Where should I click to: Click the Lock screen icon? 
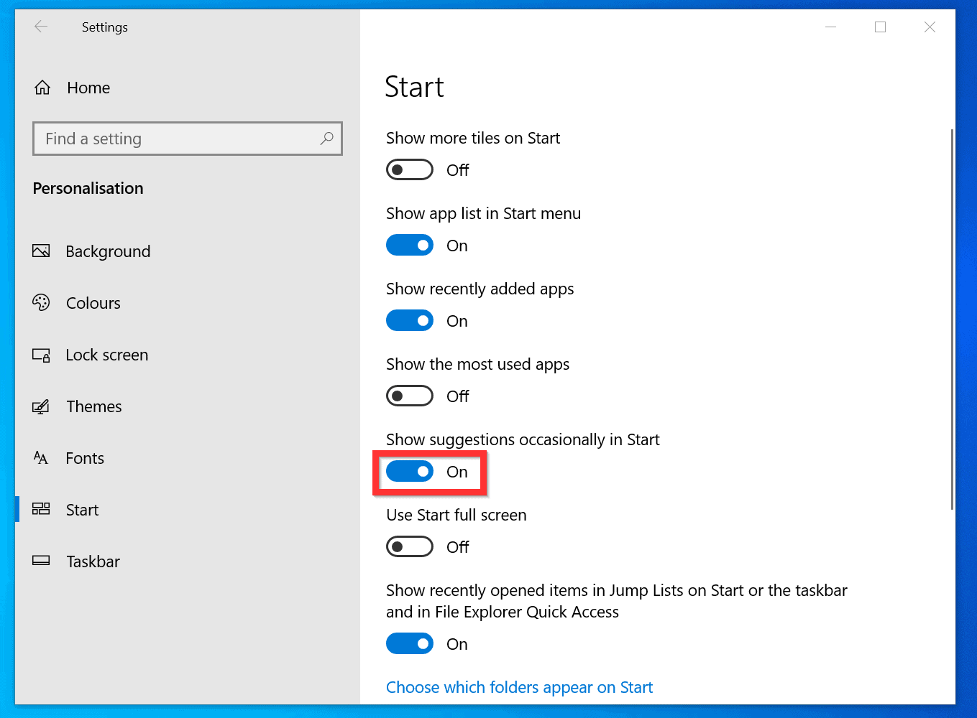click(x=41, y=355)
